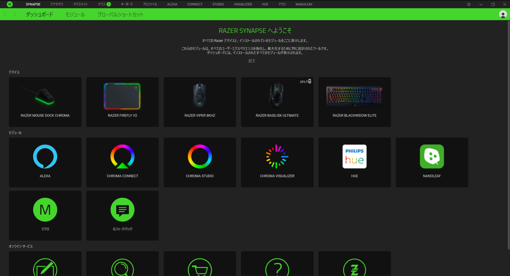Click the vertical scrollbar on the right edge

click(508, 136)
